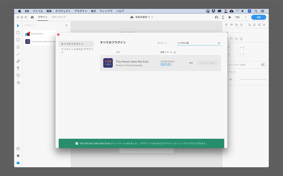Open the XD application menu
Image resolution: width=283 pixels, height=176 pixels.
[x=27, y=11]
